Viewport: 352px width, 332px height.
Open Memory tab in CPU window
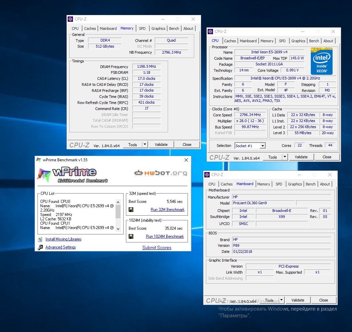pos(267,41)
